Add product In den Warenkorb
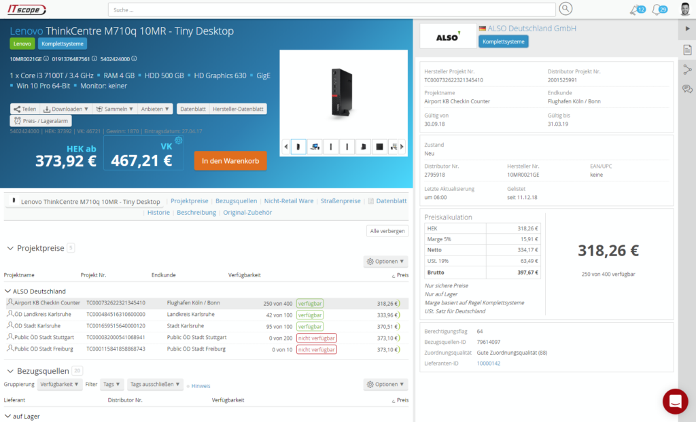 coord(230,160)
